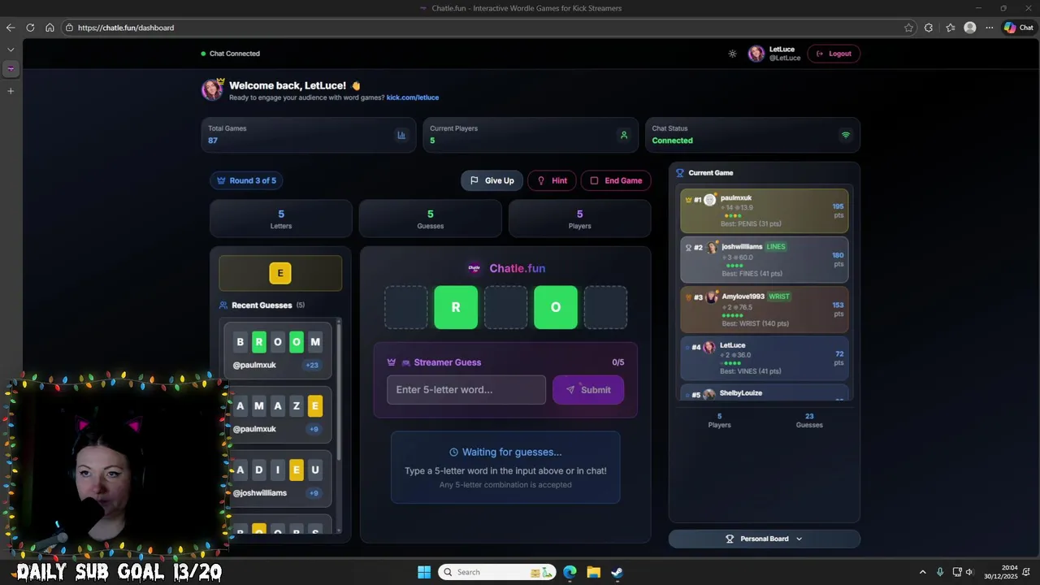Viewport: 1040px width, 585px height.
Task: Click the taskbar Search box
Action: click(x=497, y=572)
